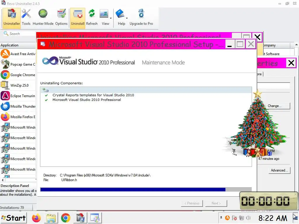Open the Start menu
This screenshot has height=224, width=299.
click(13, 218)
